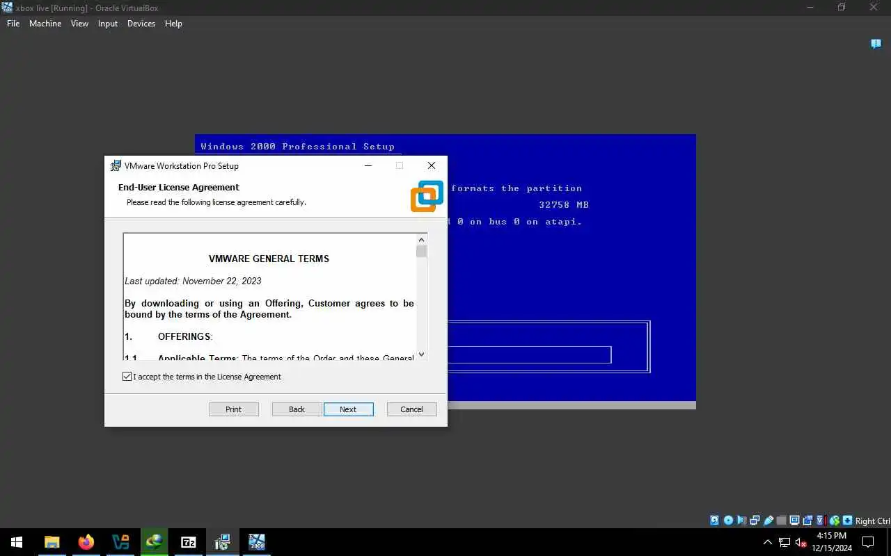Screen dimensions: 891x556
Task: Click the keyboard capture status icon
Action: pyautogui.click(x=847, y=521)
